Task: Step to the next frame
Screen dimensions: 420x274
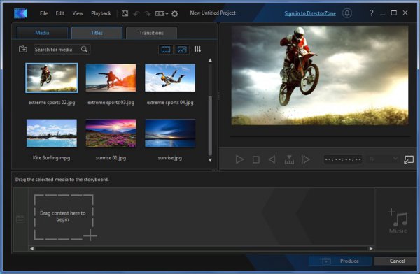Action: 306,159
